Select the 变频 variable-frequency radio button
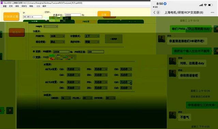The width and height of the screenshot is (218, 129). (x=34, y=57)
